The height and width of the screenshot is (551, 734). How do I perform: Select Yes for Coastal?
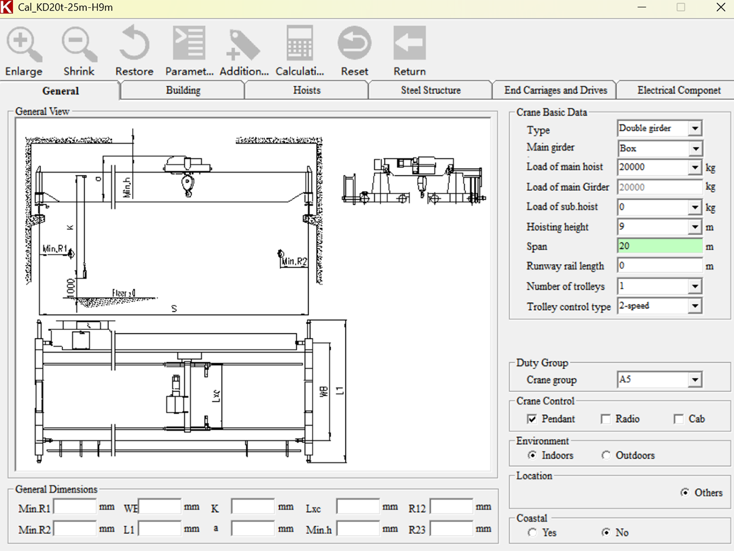[x=533, y=533]
